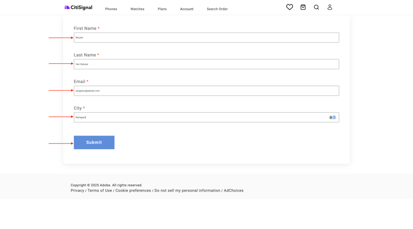This screenshot has width=413, height=229.
Task: Click into the Email input field
Action: [206, 91]
